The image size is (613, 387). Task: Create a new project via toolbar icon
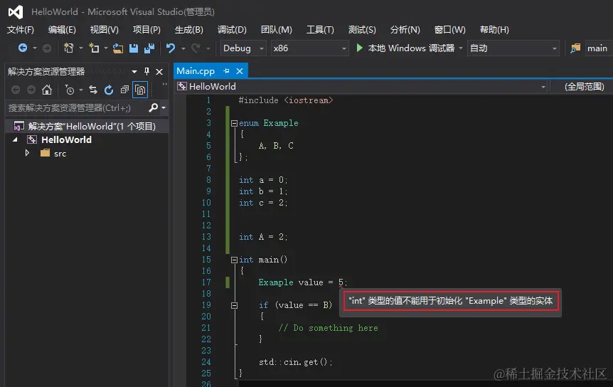pyautogui.click(x=69, y=48)
